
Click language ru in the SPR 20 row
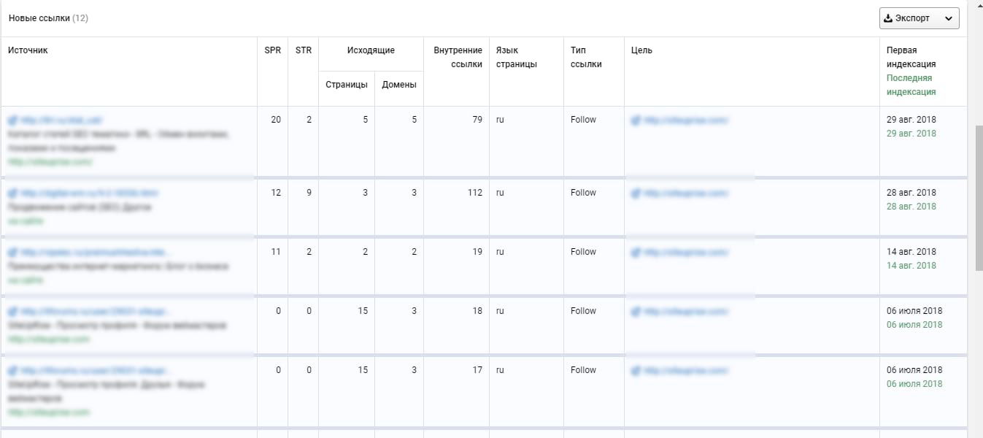(500, 120)
